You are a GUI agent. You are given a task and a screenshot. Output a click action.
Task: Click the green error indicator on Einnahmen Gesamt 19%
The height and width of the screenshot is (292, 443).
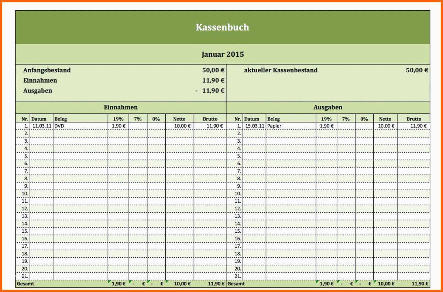coord(109,282)
